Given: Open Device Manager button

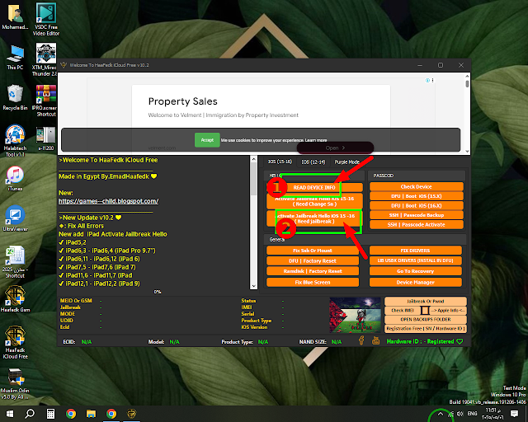Looking at the screenshot, I should point(415,282).
